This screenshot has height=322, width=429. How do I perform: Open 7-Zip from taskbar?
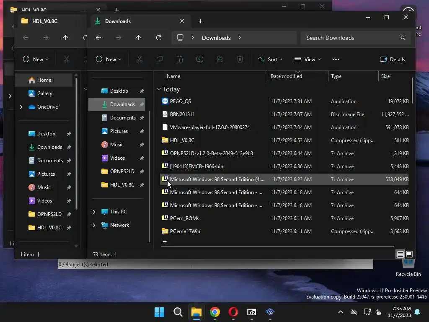[x=251, y=312]
